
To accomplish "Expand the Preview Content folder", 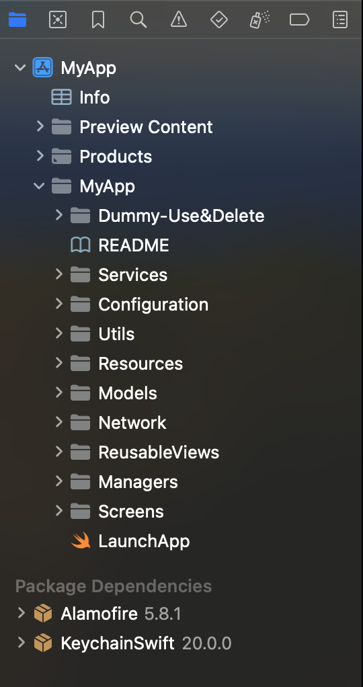I will 40,126.
